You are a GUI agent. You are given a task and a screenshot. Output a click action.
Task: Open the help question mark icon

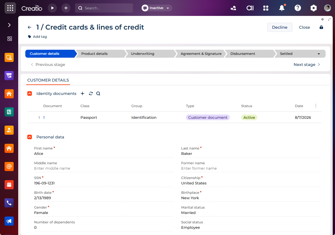tap(298, 8)
